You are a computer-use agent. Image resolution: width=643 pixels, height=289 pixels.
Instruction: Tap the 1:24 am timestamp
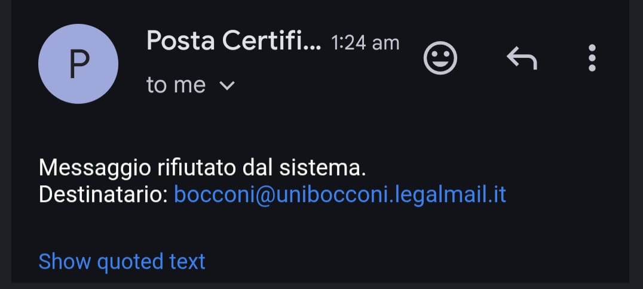[365, 43]
